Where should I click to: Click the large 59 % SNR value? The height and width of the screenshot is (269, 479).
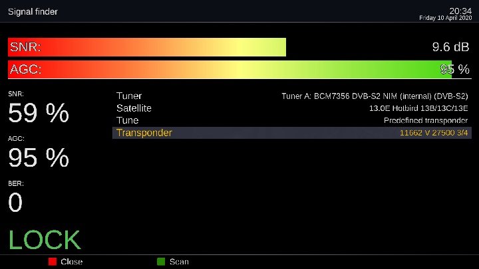[x=39, y=114]
